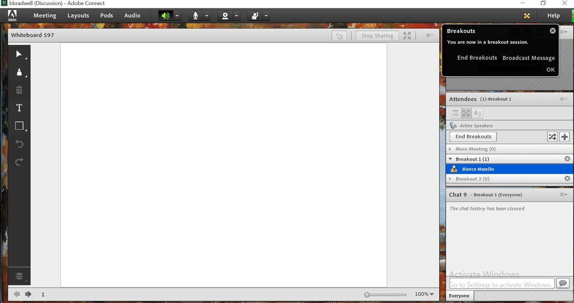Select the Marker pencil tool
The height and width of the screenshot is (303, 574).
pos(19,72)
